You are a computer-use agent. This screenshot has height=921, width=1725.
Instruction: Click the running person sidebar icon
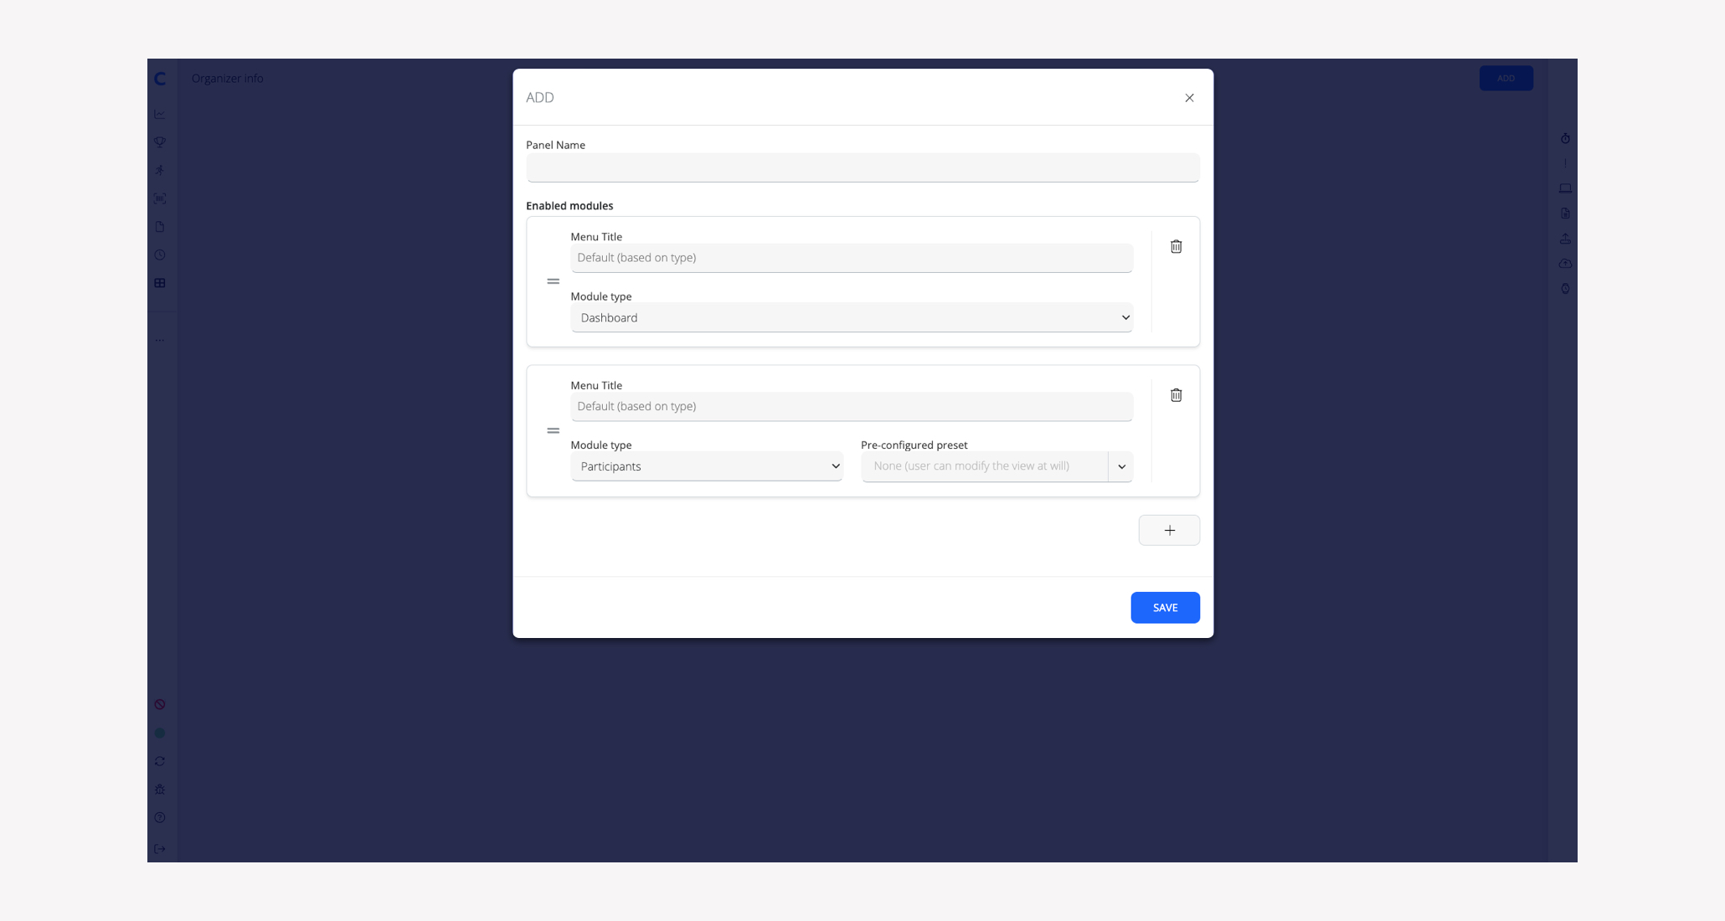coord(160,170)
